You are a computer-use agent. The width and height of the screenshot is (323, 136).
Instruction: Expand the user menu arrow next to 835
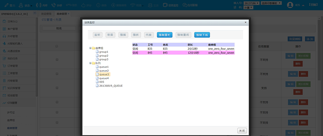tap(303, 5)
